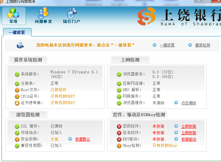Click the 上网检测 section header
Viewport: 221px width, 162px height.
click(130, 60)
